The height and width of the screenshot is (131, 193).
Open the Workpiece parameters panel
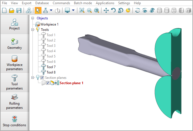[15, 63]
